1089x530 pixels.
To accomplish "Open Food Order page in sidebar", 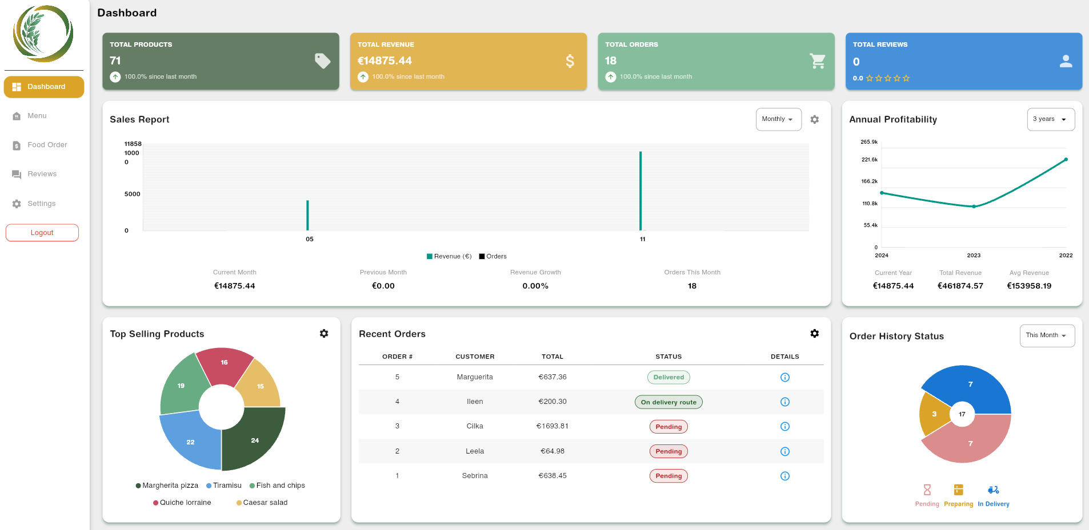I will 44,145.
